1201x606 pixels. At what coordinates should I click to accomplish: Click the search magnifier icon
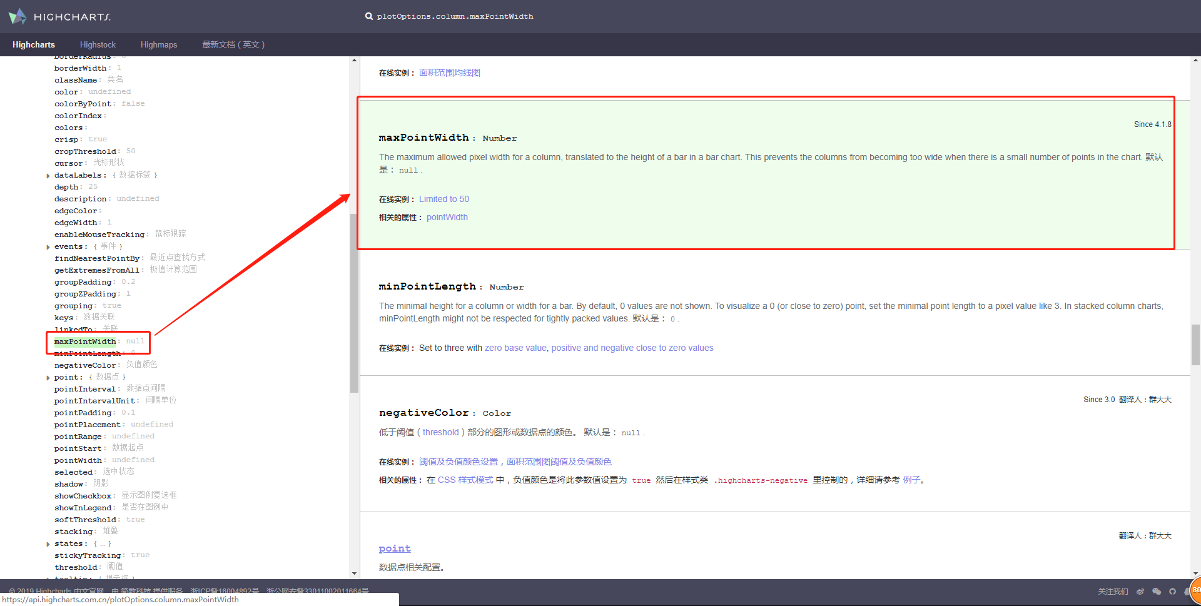click(x=369, y=16)
